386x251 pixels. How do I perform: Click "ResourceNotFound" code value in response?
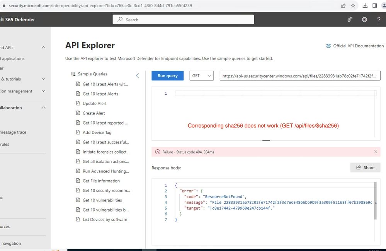pos(224,196)
